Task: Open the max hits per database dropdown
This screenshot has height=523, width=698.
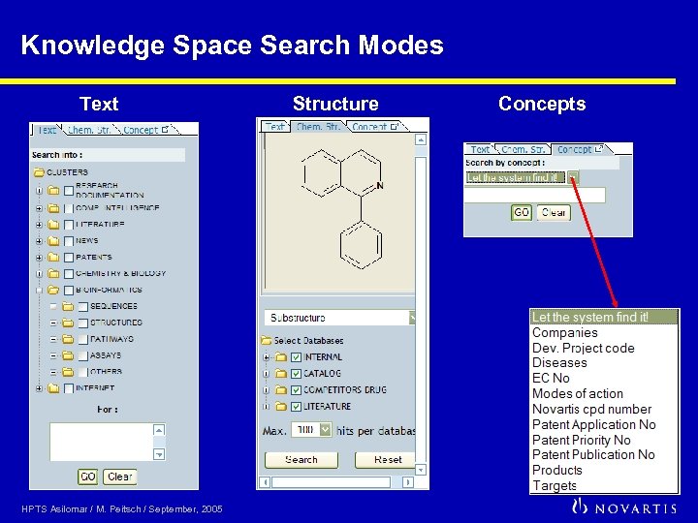Action: point(326,430)
